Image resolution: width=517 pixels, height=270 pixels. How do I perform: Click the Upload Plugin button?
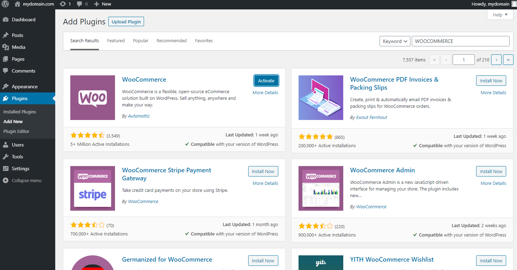[x=126, y=22]
